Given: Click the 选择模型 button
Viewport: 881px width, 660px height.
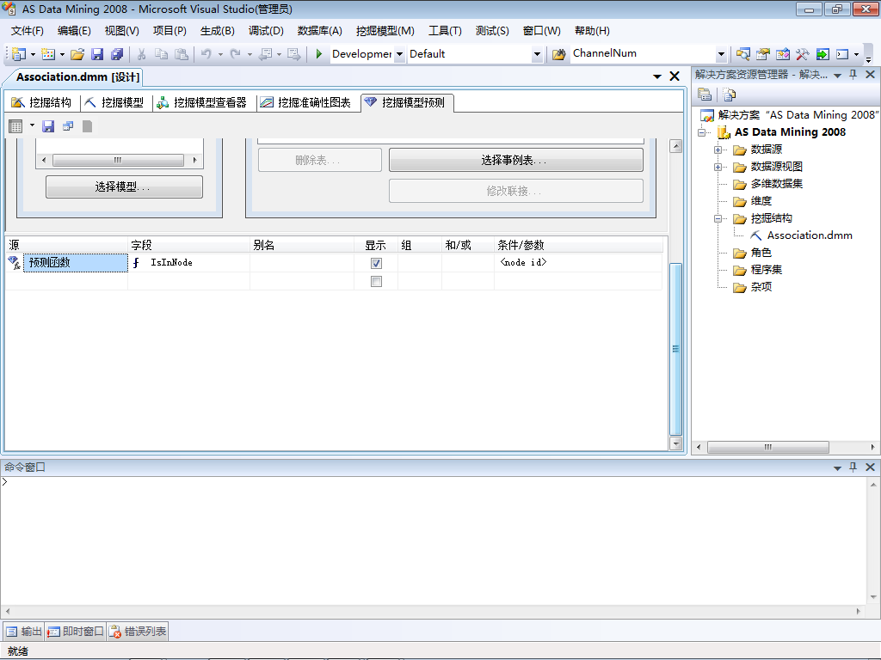Looking at the screenshot, I should click(x=124, y=186).
